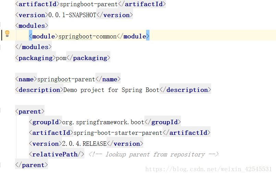Click the closing </modules> tag

pos(34,47)
